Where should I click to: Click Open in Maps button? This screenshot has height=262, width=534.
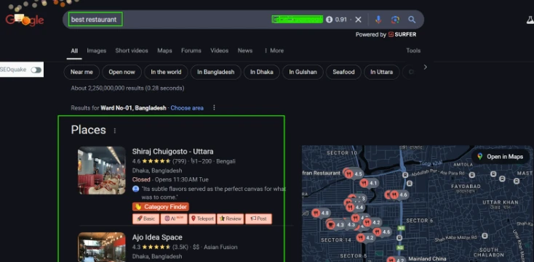(x=501, y=157)
